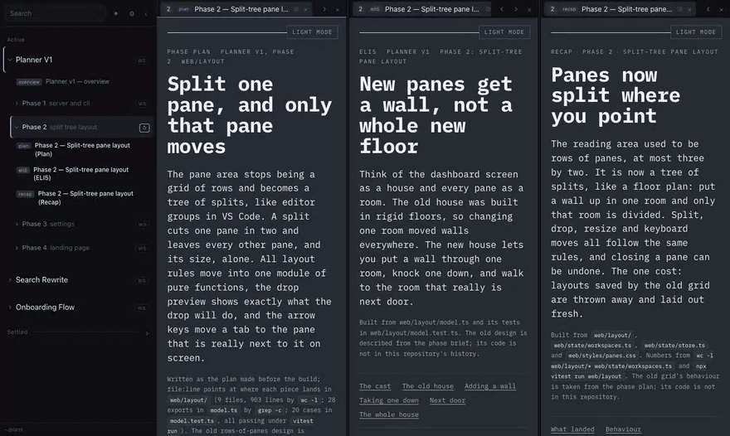Image resolution: width=730 pixels, height=436 pixels.
Task: Go forward in the first pane
Action: pos(324,9)
